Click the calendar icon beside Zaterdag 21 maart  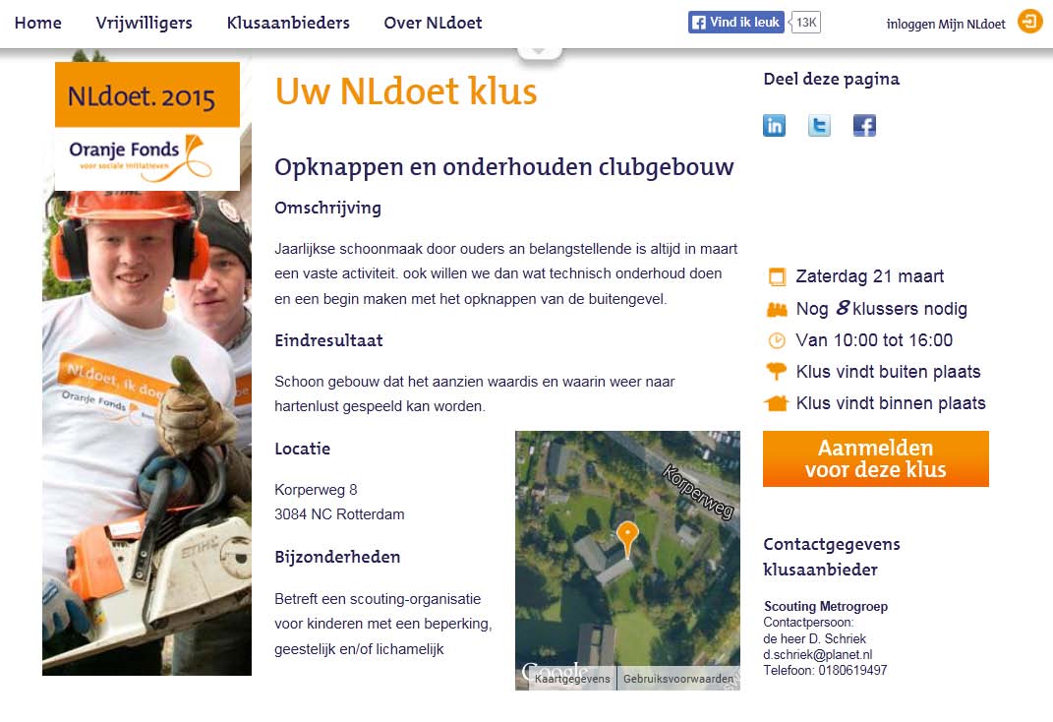pos(777,276)
